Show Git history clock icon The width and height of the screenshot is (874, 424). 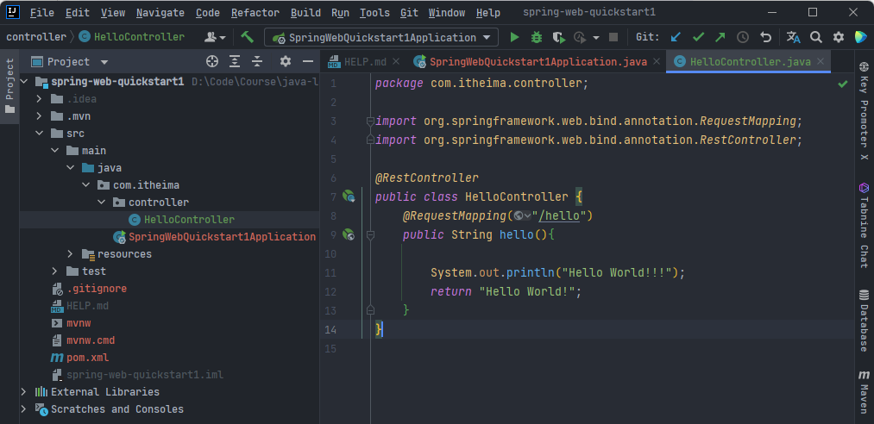(x=743, y=37)
